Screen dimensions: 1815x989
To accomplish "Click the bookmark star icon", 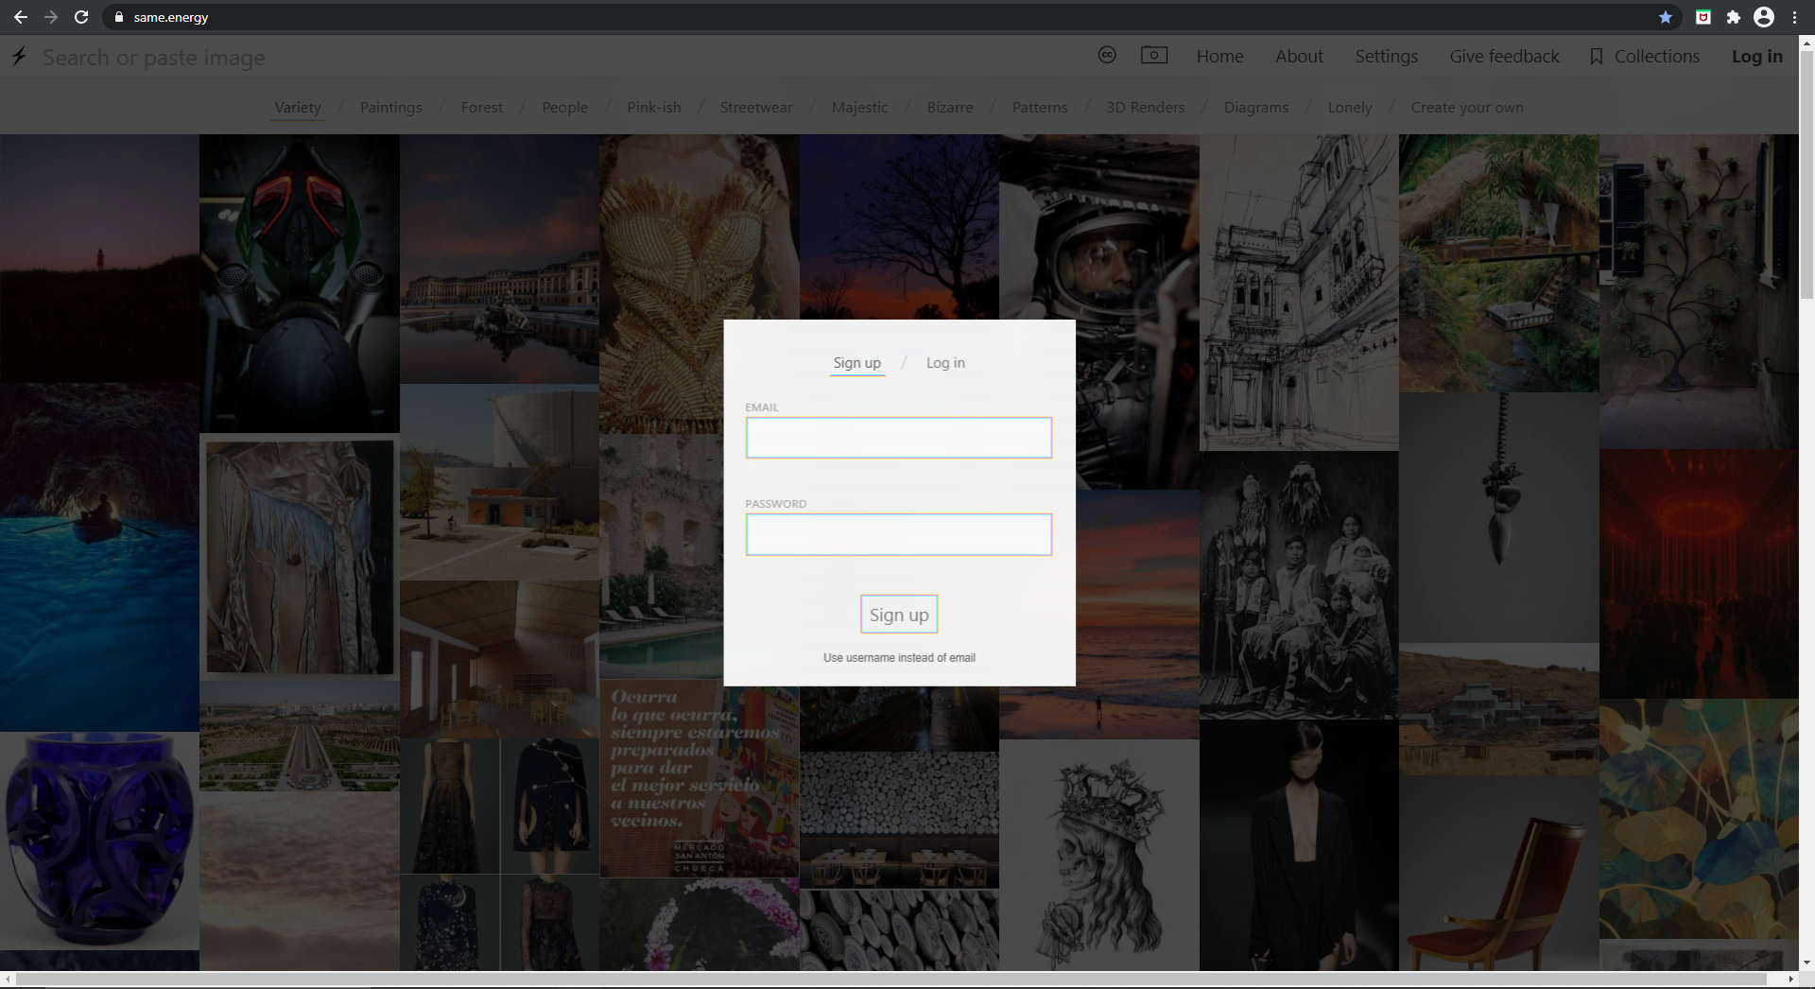I will 1666,17.
